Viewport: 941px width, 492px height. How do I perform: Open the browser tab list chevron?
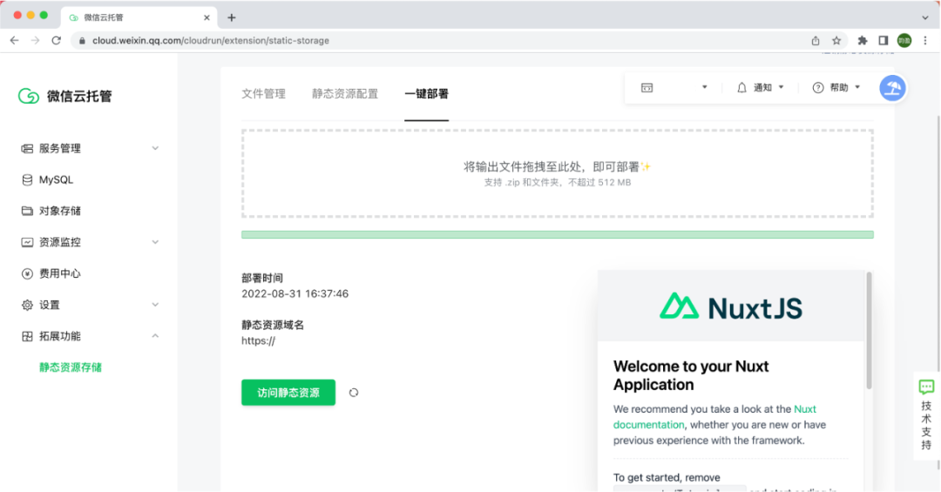pos(925,17)
